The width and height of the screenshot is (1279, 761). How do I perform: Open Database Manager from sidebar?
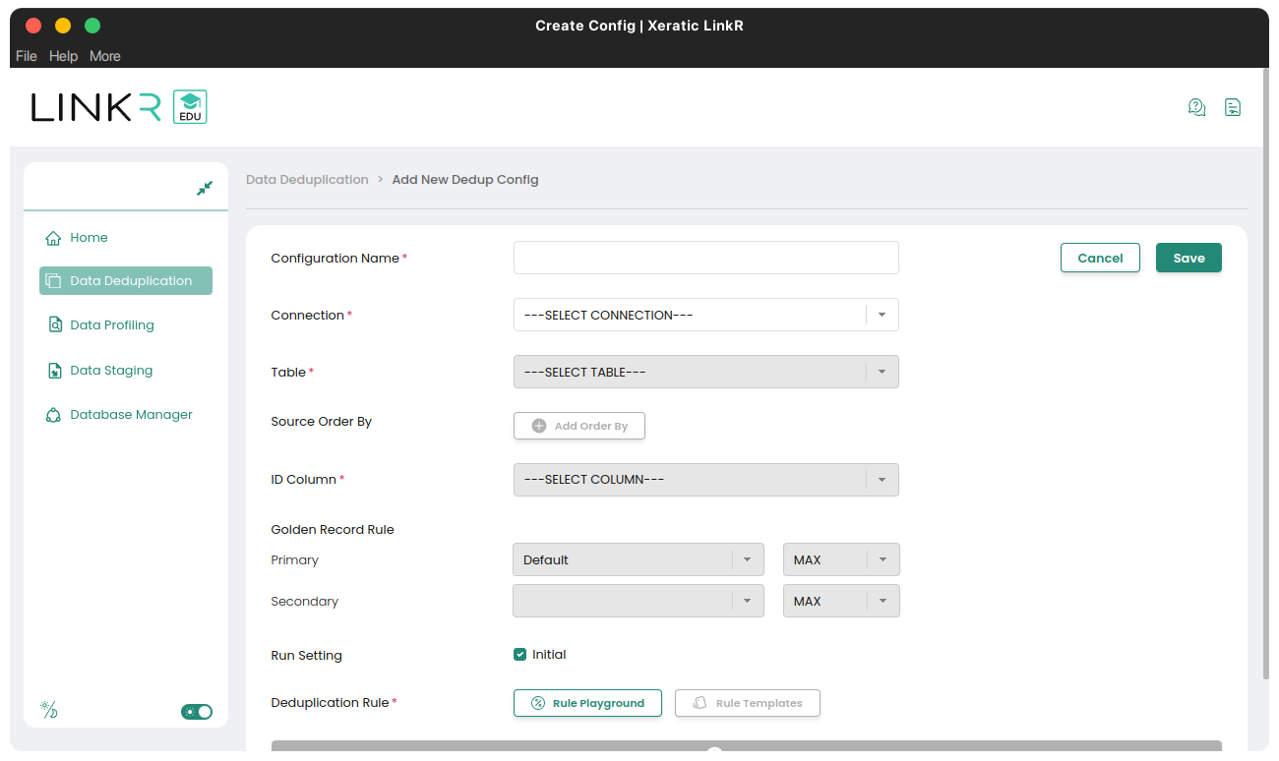131,415
